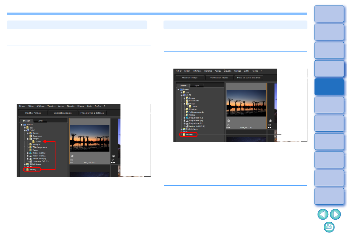This screenshot has height=245, width=347.
Task: Select Travel folder in right screenshot tree
Action: pyautogui.click(x=193, y=106)
